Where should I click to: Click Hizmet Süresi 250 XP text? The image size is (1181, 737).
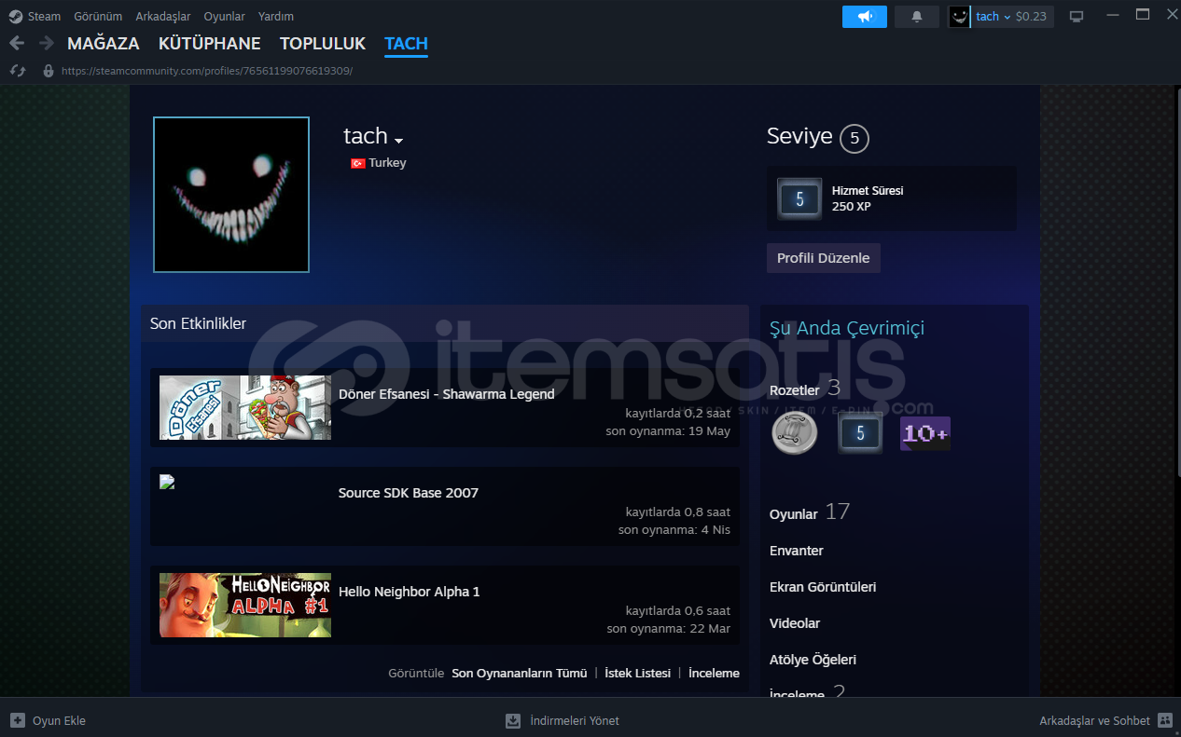pyautogui.click(x=868, y=198)
